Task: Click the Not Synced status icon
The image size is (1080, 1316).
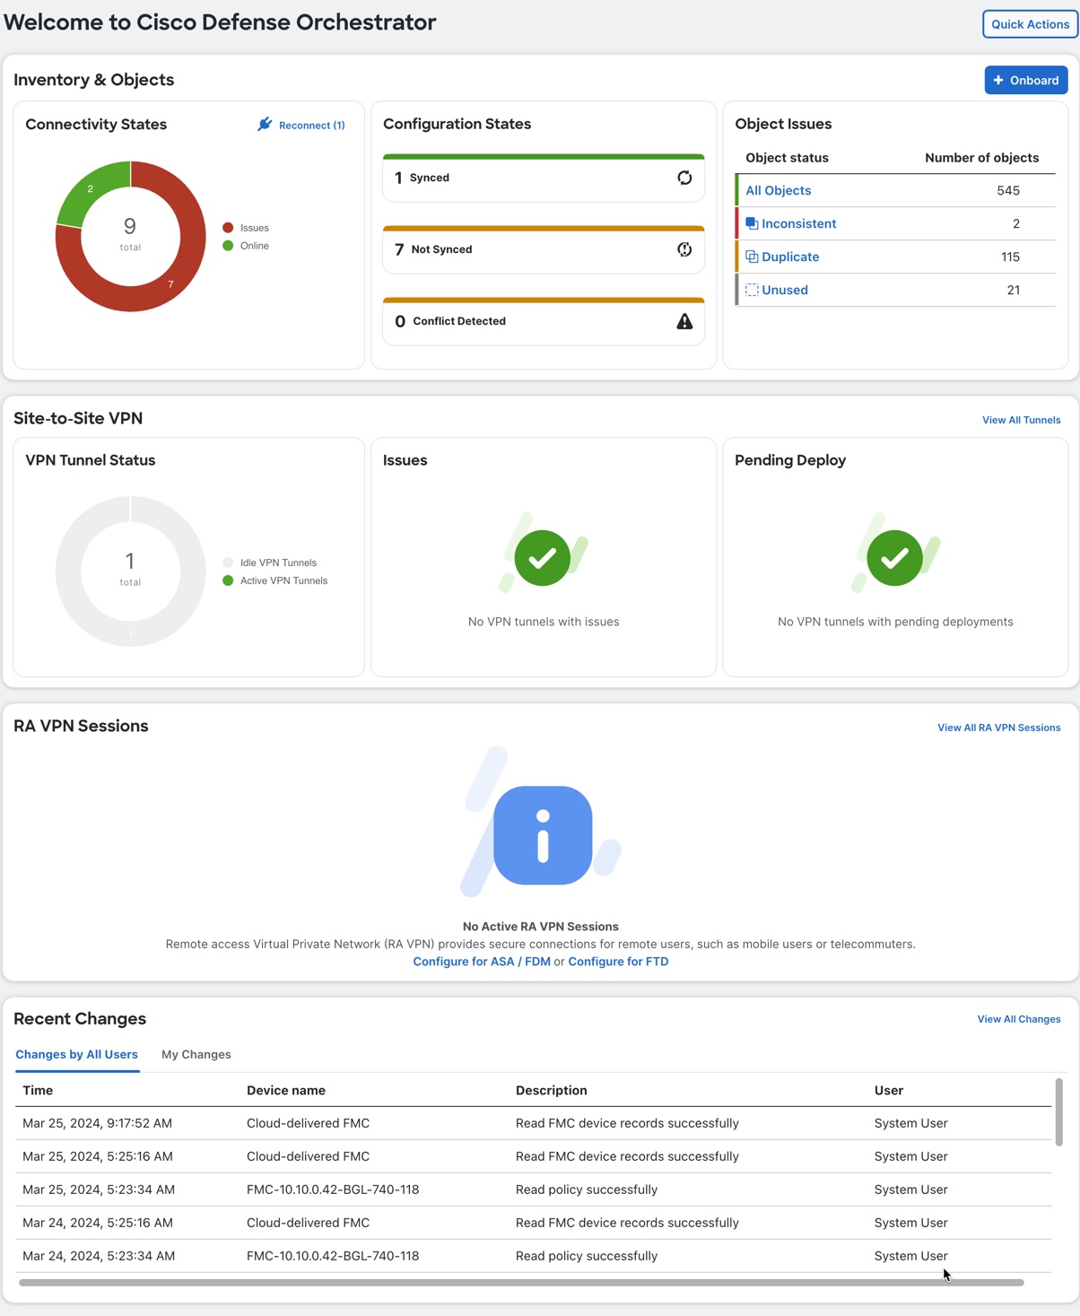Action: tap(684, 249)
